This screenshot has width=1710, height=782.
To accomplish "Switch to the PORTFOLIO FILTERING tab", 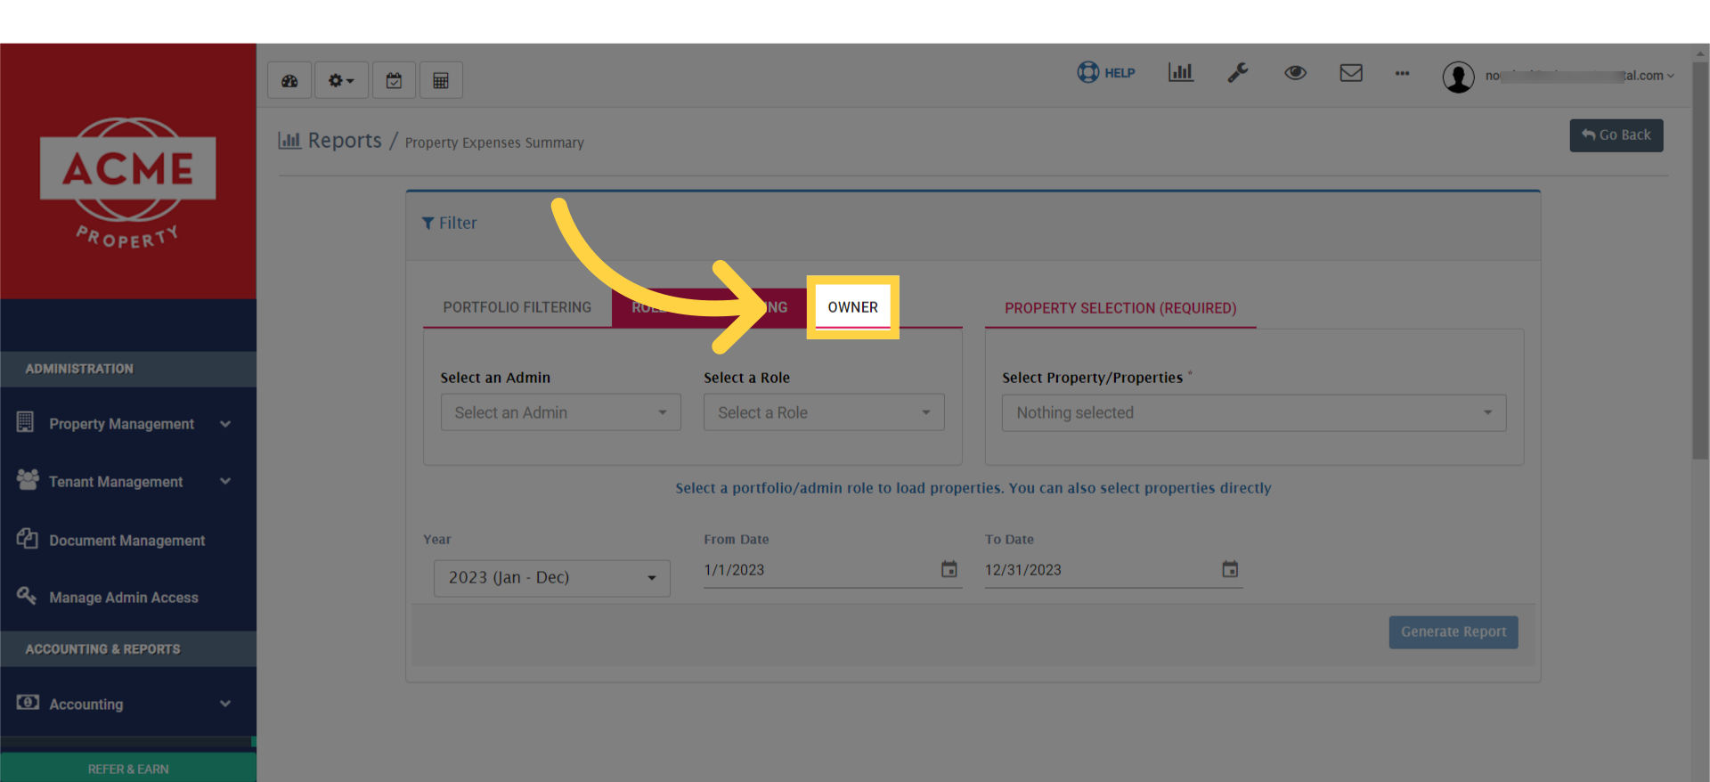I will point(517,307).
